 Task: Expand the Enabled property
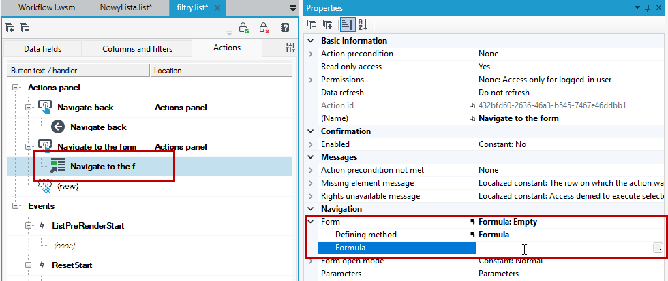click(311, 144)
